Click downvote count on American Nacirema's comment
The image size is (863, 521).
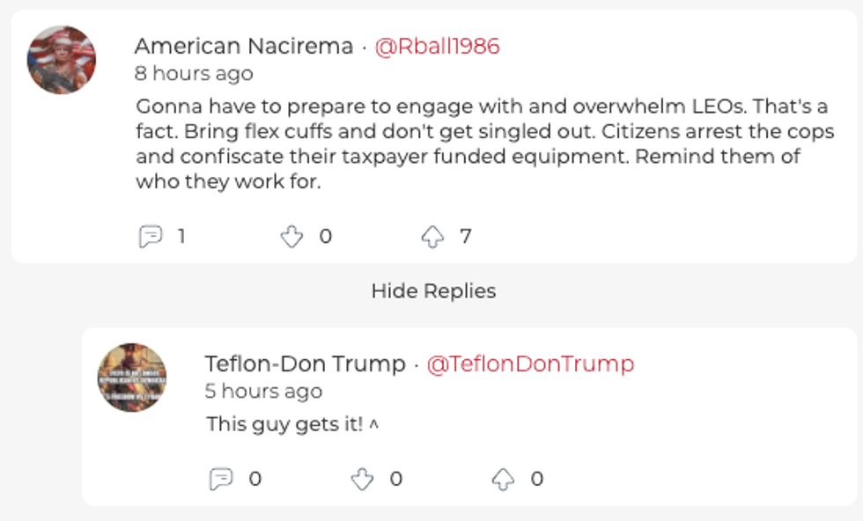click(x=325, y=237)
